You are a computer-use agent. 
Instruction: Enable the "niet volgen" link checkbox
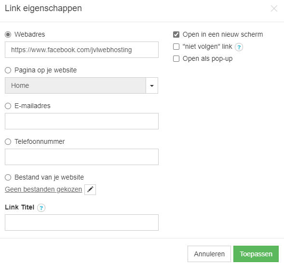(x=176, y=47)
